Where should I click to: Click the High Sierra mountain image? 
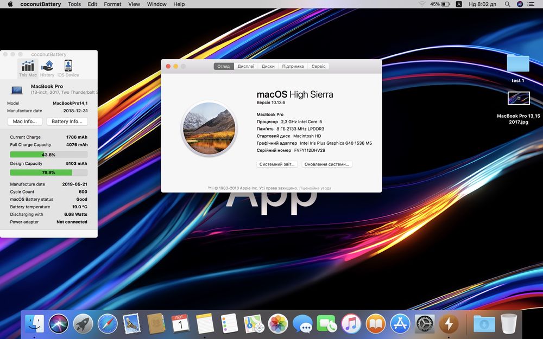click(209, 129)
